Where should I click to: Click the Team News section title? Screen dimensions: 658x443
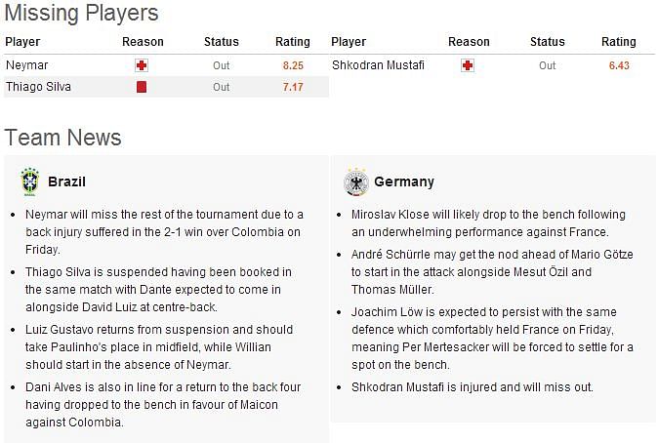click(62, 138)
